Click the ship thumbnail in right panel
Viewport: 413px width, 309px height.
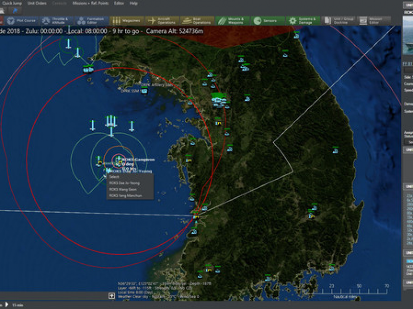pos(408,36)
